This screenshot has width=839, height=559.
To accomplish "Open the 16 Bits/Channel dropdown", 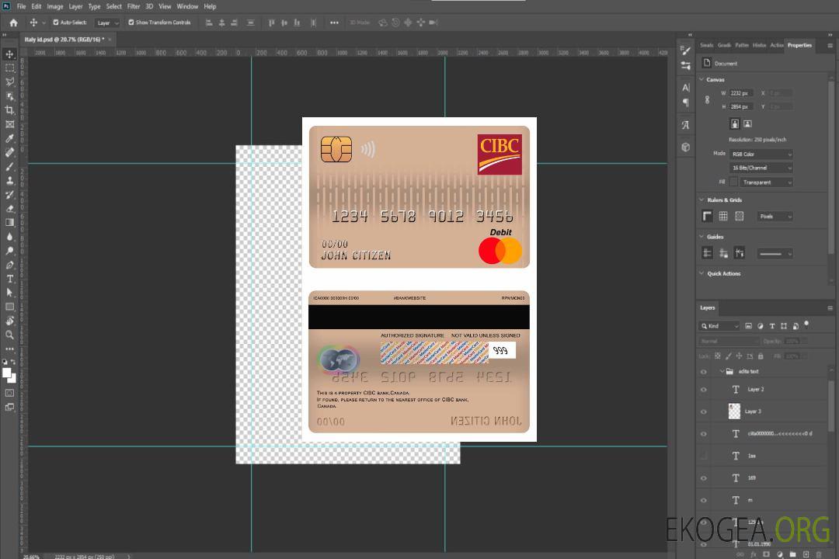I will click(x=761, y=168).
